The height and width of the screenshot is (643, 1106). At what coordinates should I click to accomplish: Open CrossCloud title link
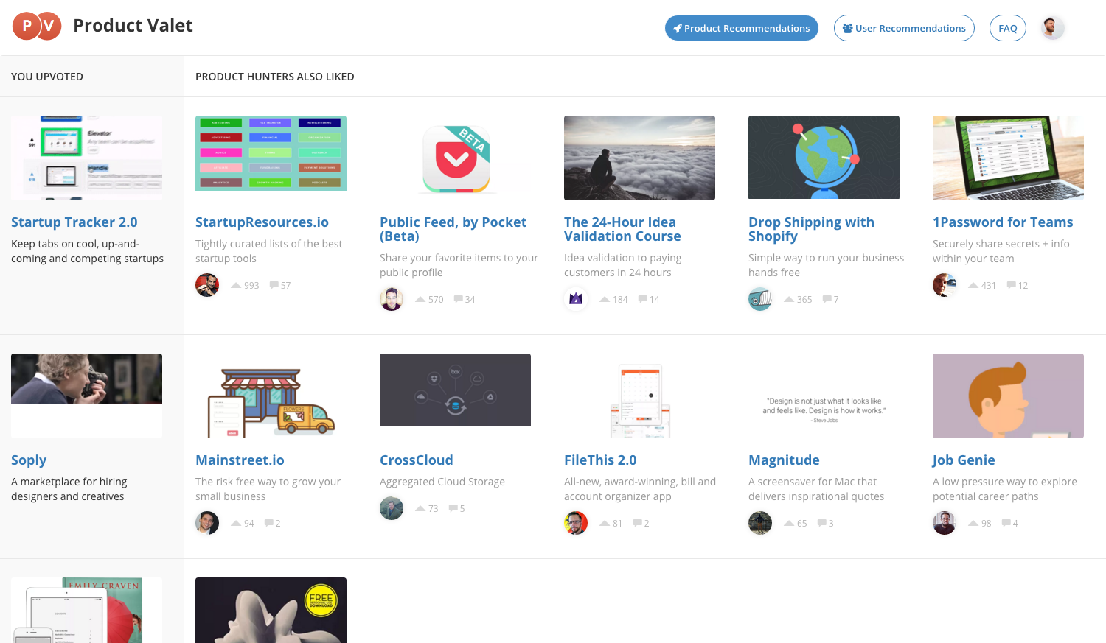coord(417,460)
